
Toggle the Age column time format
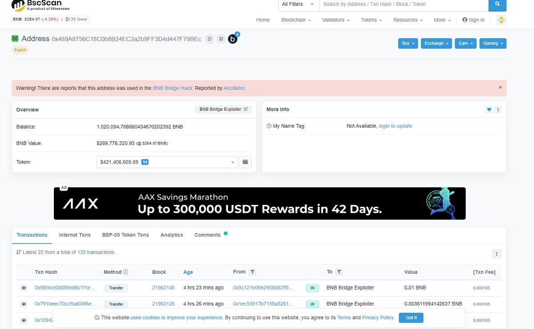pos(188,272)
